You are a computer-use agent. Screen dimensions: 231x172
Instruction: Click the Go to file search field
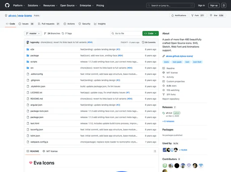click(126, 34)
